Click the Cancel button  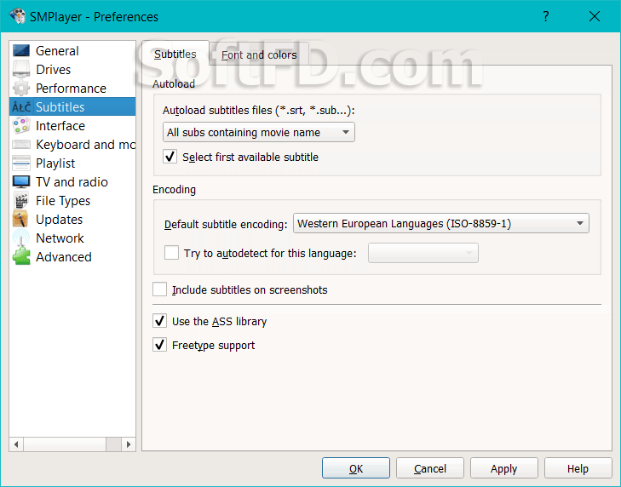[429, 468]
